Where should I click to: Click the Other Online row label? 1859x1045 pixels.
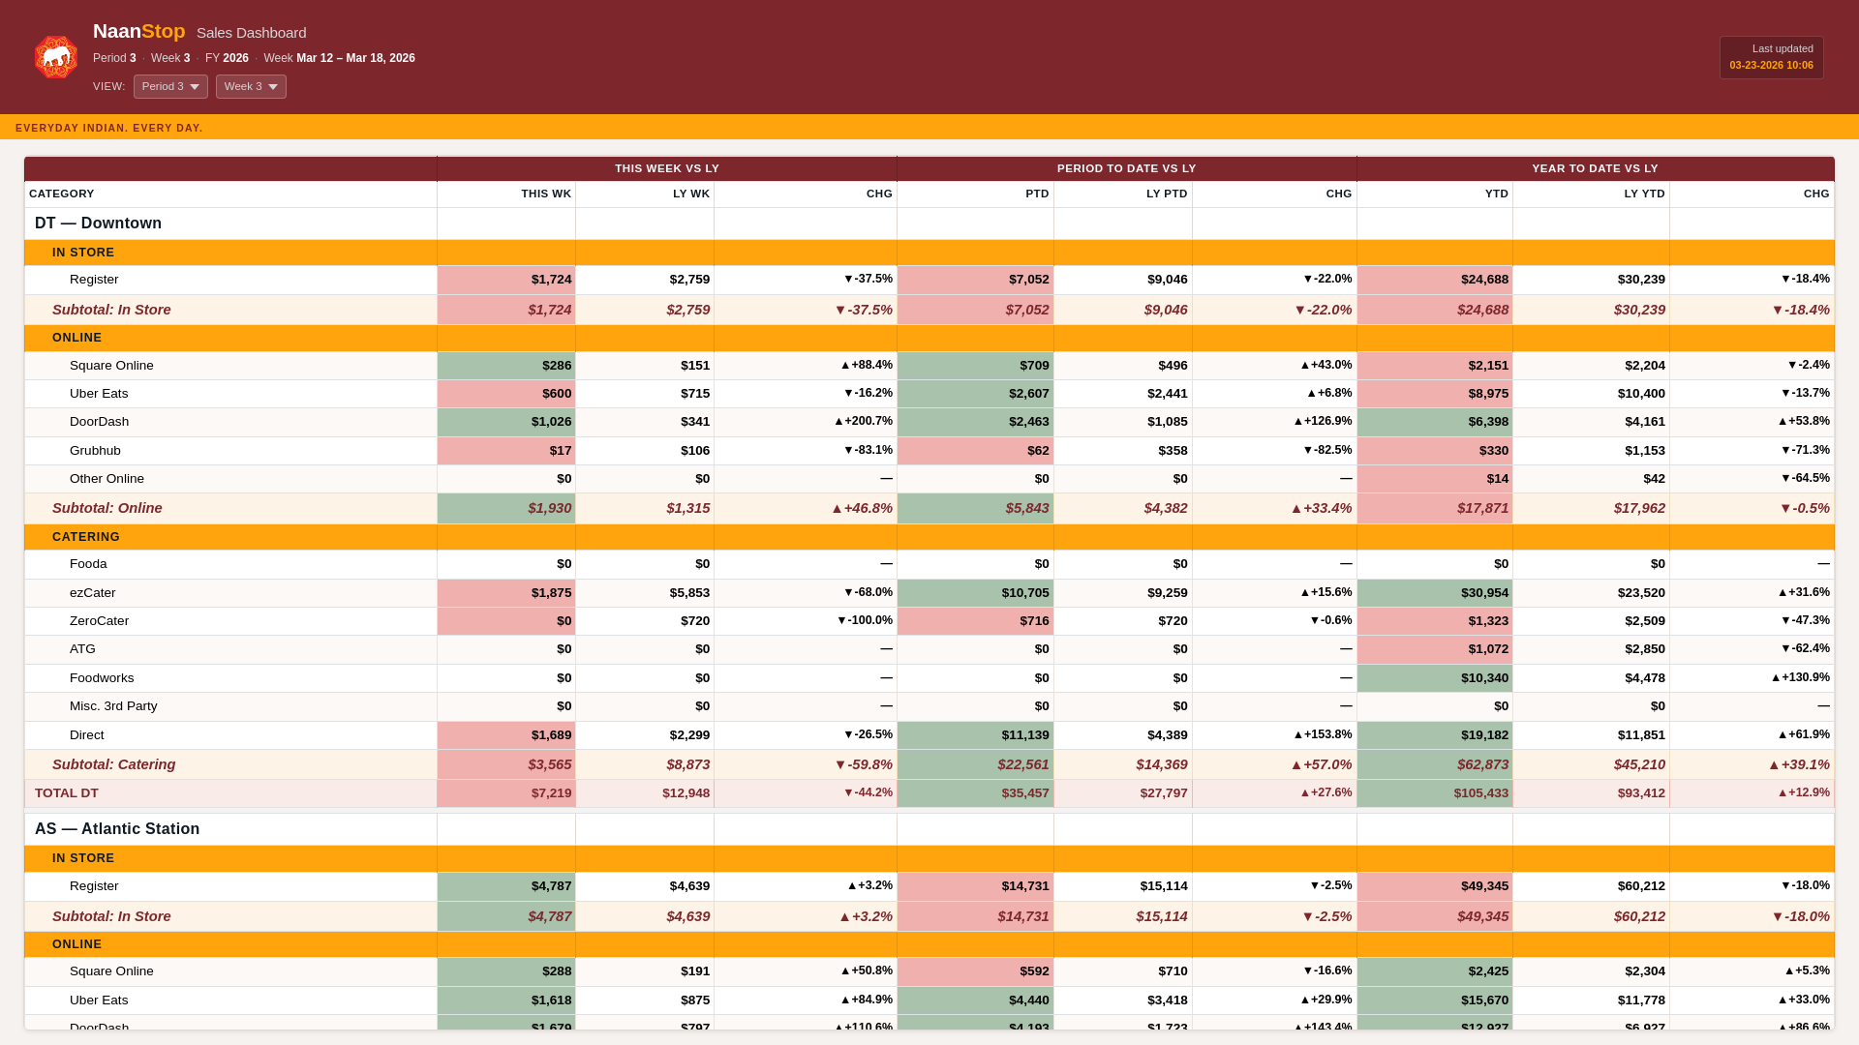coord(107,479)
